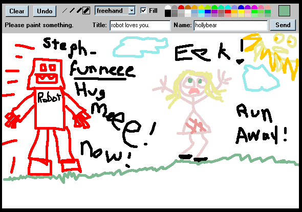Select the thickest brush width icon
The image size is (302, 212).
pyautogui.click(x=87, y=11)
